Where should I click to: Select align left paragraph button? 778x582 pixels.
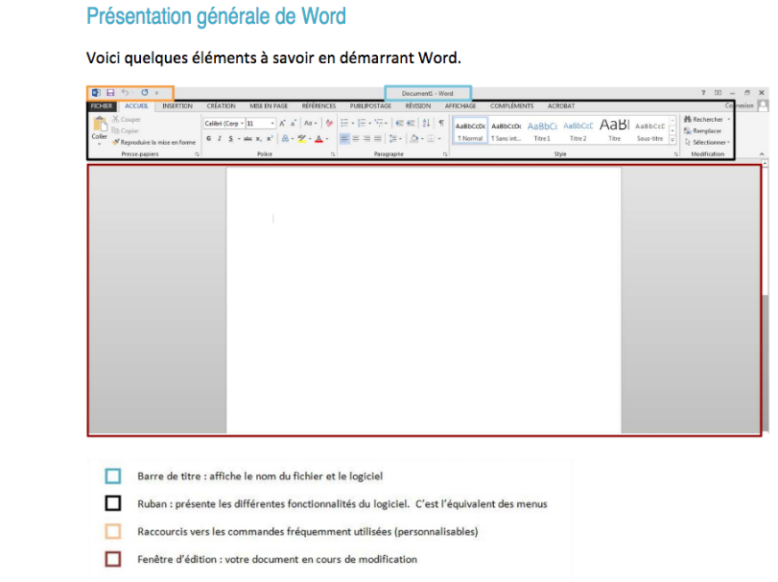[x=344, y=139]
